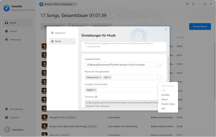Choose Album from the tag dropdown
216x137 pixels.
click(x=165, y=100)
